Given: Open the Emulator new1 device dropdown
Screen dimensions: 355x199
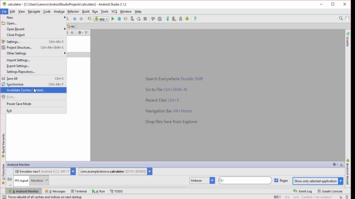Looking at the screenshot, I should [x=73, y=171].
